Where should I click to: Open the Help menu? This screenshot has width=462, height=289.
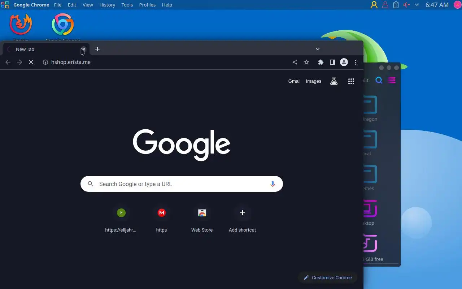[167, 5]
